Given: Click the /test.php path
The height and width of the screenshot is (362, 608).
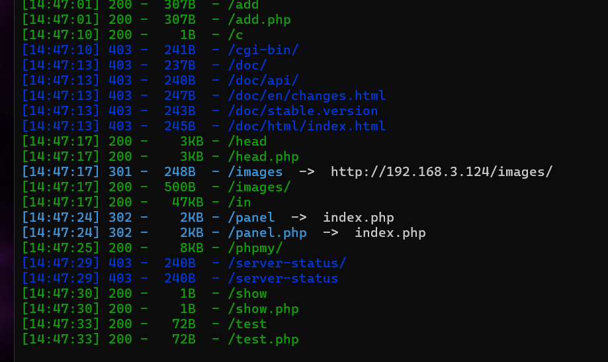Looking at the screenshot, I should 263,339.
